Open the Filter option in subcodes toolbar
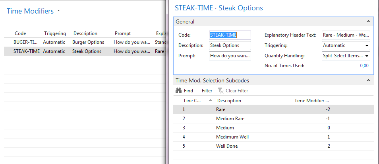 click(207, 91)
